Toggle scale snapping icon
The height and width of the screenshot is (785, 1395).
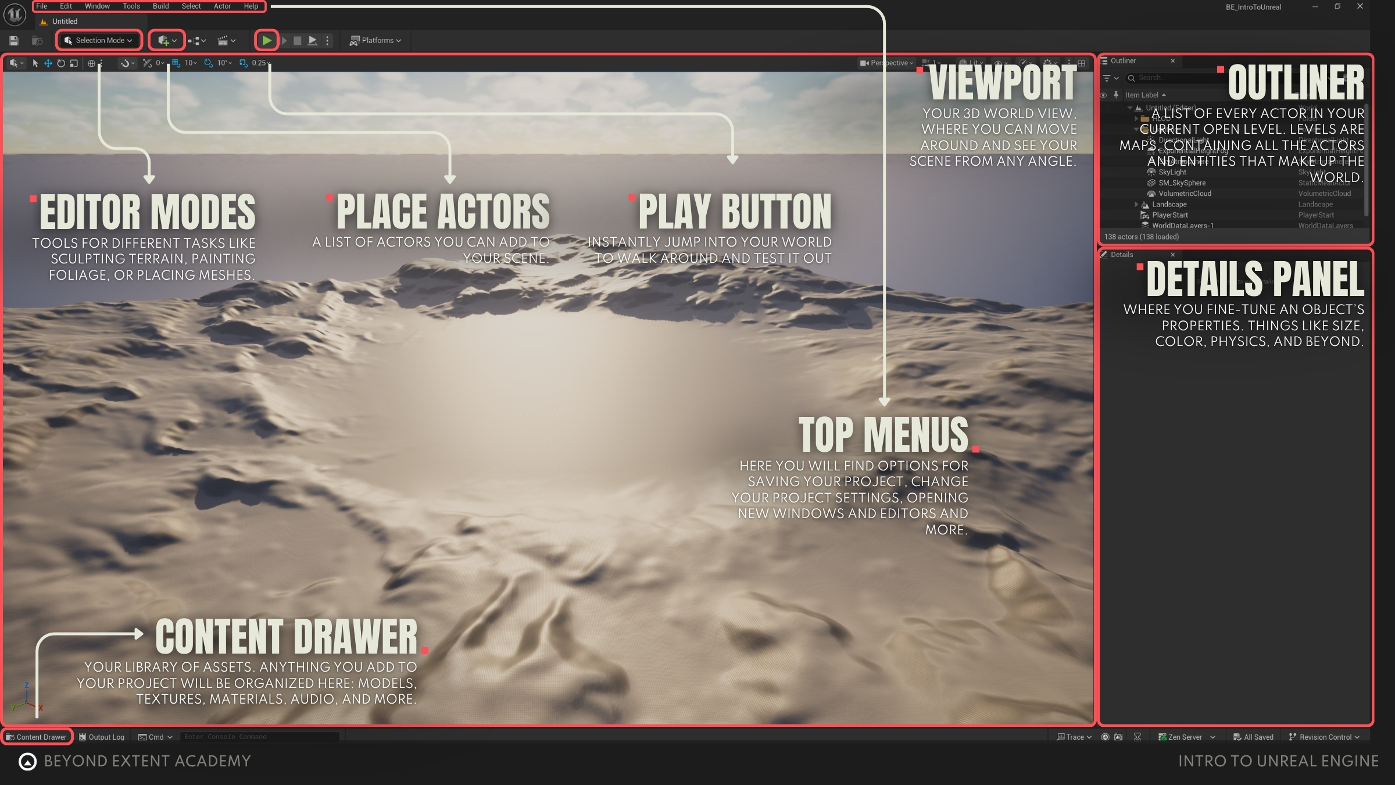[x=243, y=63]
